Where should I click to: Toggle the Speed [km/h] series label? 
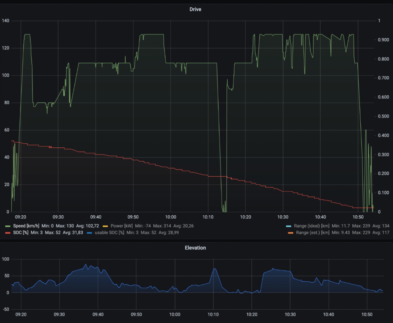coord(27,226)
